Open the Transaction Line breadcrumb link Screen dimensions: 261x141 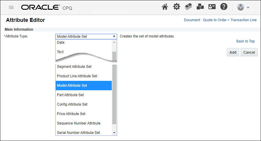(244, 20)
